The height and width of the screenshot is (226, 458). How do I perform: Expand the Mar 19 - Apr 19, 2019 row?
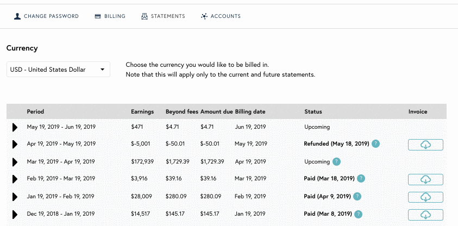coord(15,162)
